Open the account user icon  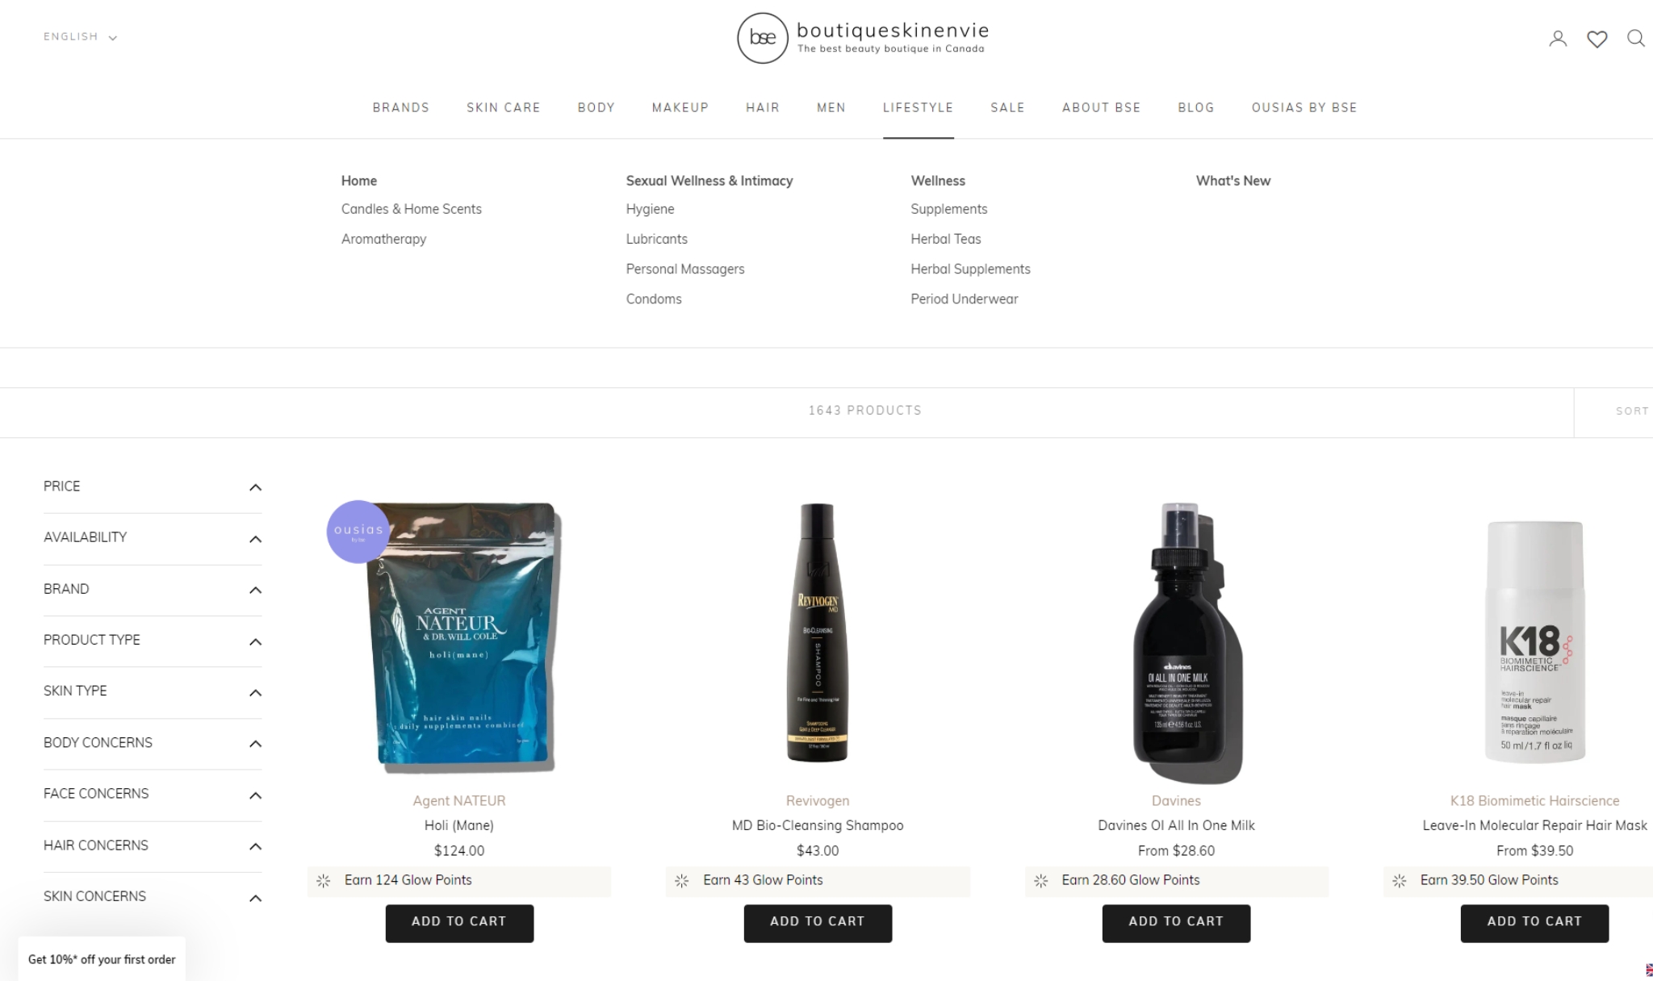1558,38
